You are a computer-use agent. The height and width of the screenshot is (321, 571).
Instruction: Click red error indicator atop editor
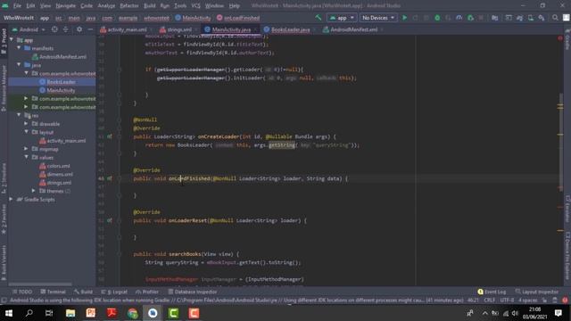tap(559, 37)
